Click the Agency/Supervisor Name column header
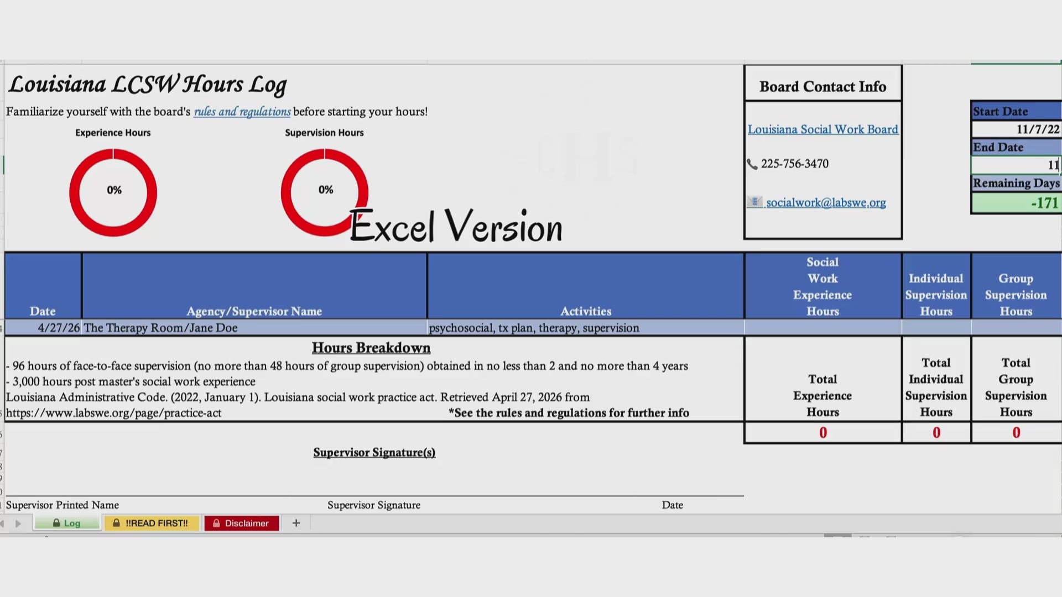The width and height of the screenshot is (1062, 597). point(254,286)
